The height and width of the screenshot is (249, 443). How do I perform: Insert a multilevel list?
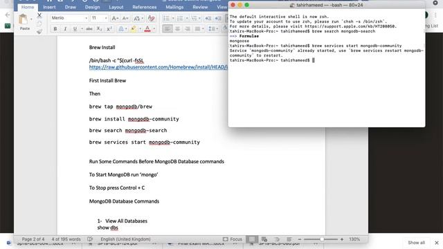[x=194, y=19]
